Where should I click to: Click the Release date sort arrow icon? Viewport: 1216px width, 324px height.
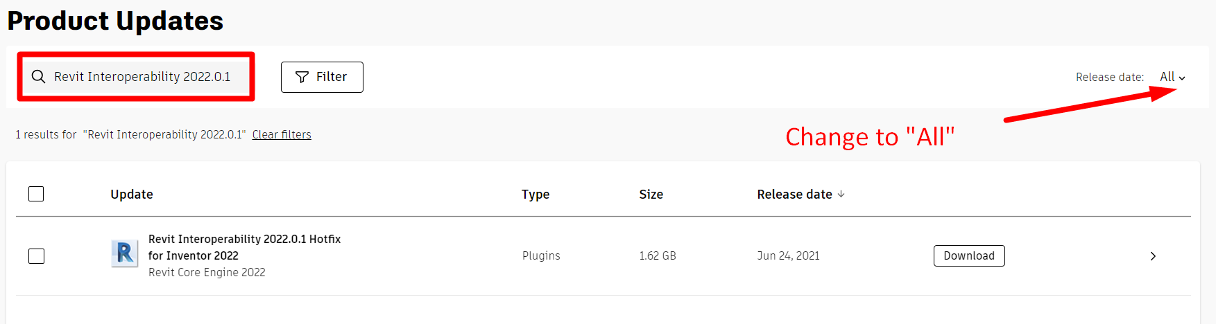(x=841, y=195)
